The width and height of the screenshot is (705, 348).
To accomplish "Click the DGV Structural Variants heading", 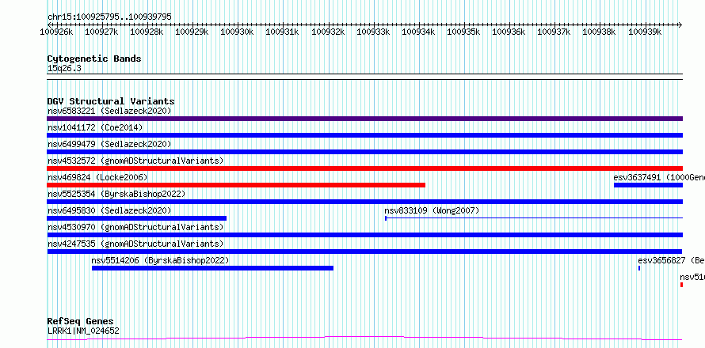I will (x=111, y=101).
